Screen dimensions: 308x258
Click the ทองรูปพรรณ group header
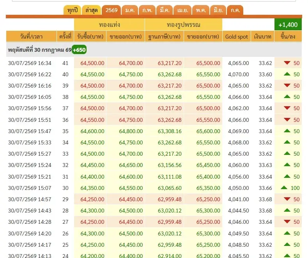[x=184, y=25]
